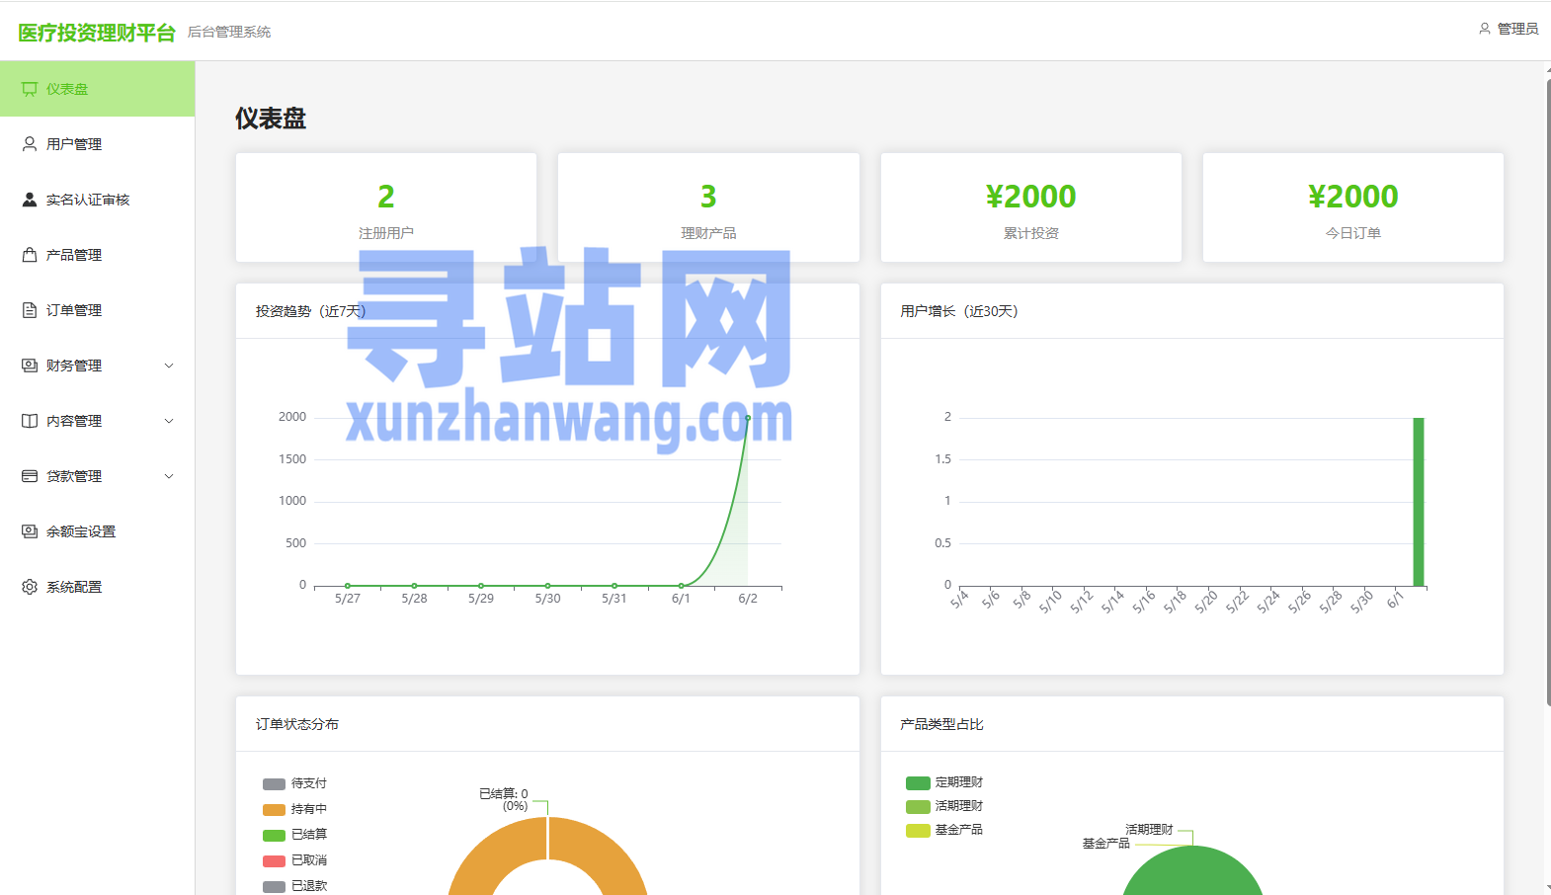Open 实名认证审核 menu item
Image resolution: width=1551 pixels, height=895 pixels.
[x=98, y=200]
